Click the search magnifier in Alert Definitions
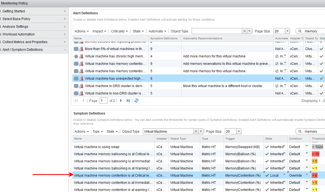The image size is (325, 192). tap(300, 31)
